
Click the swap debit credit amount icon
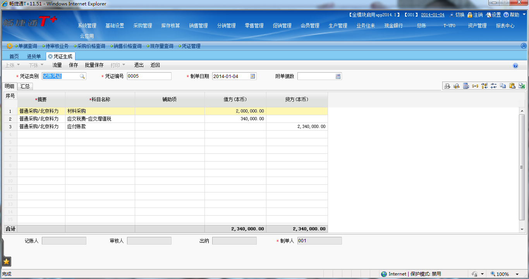[x=484, y=86]
